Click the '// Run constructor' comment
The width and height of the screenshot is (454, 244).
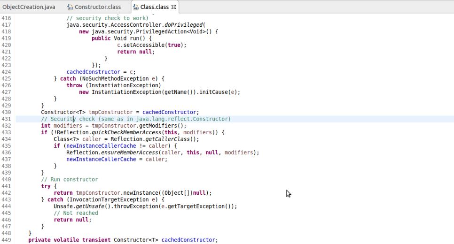pos(70,179)
